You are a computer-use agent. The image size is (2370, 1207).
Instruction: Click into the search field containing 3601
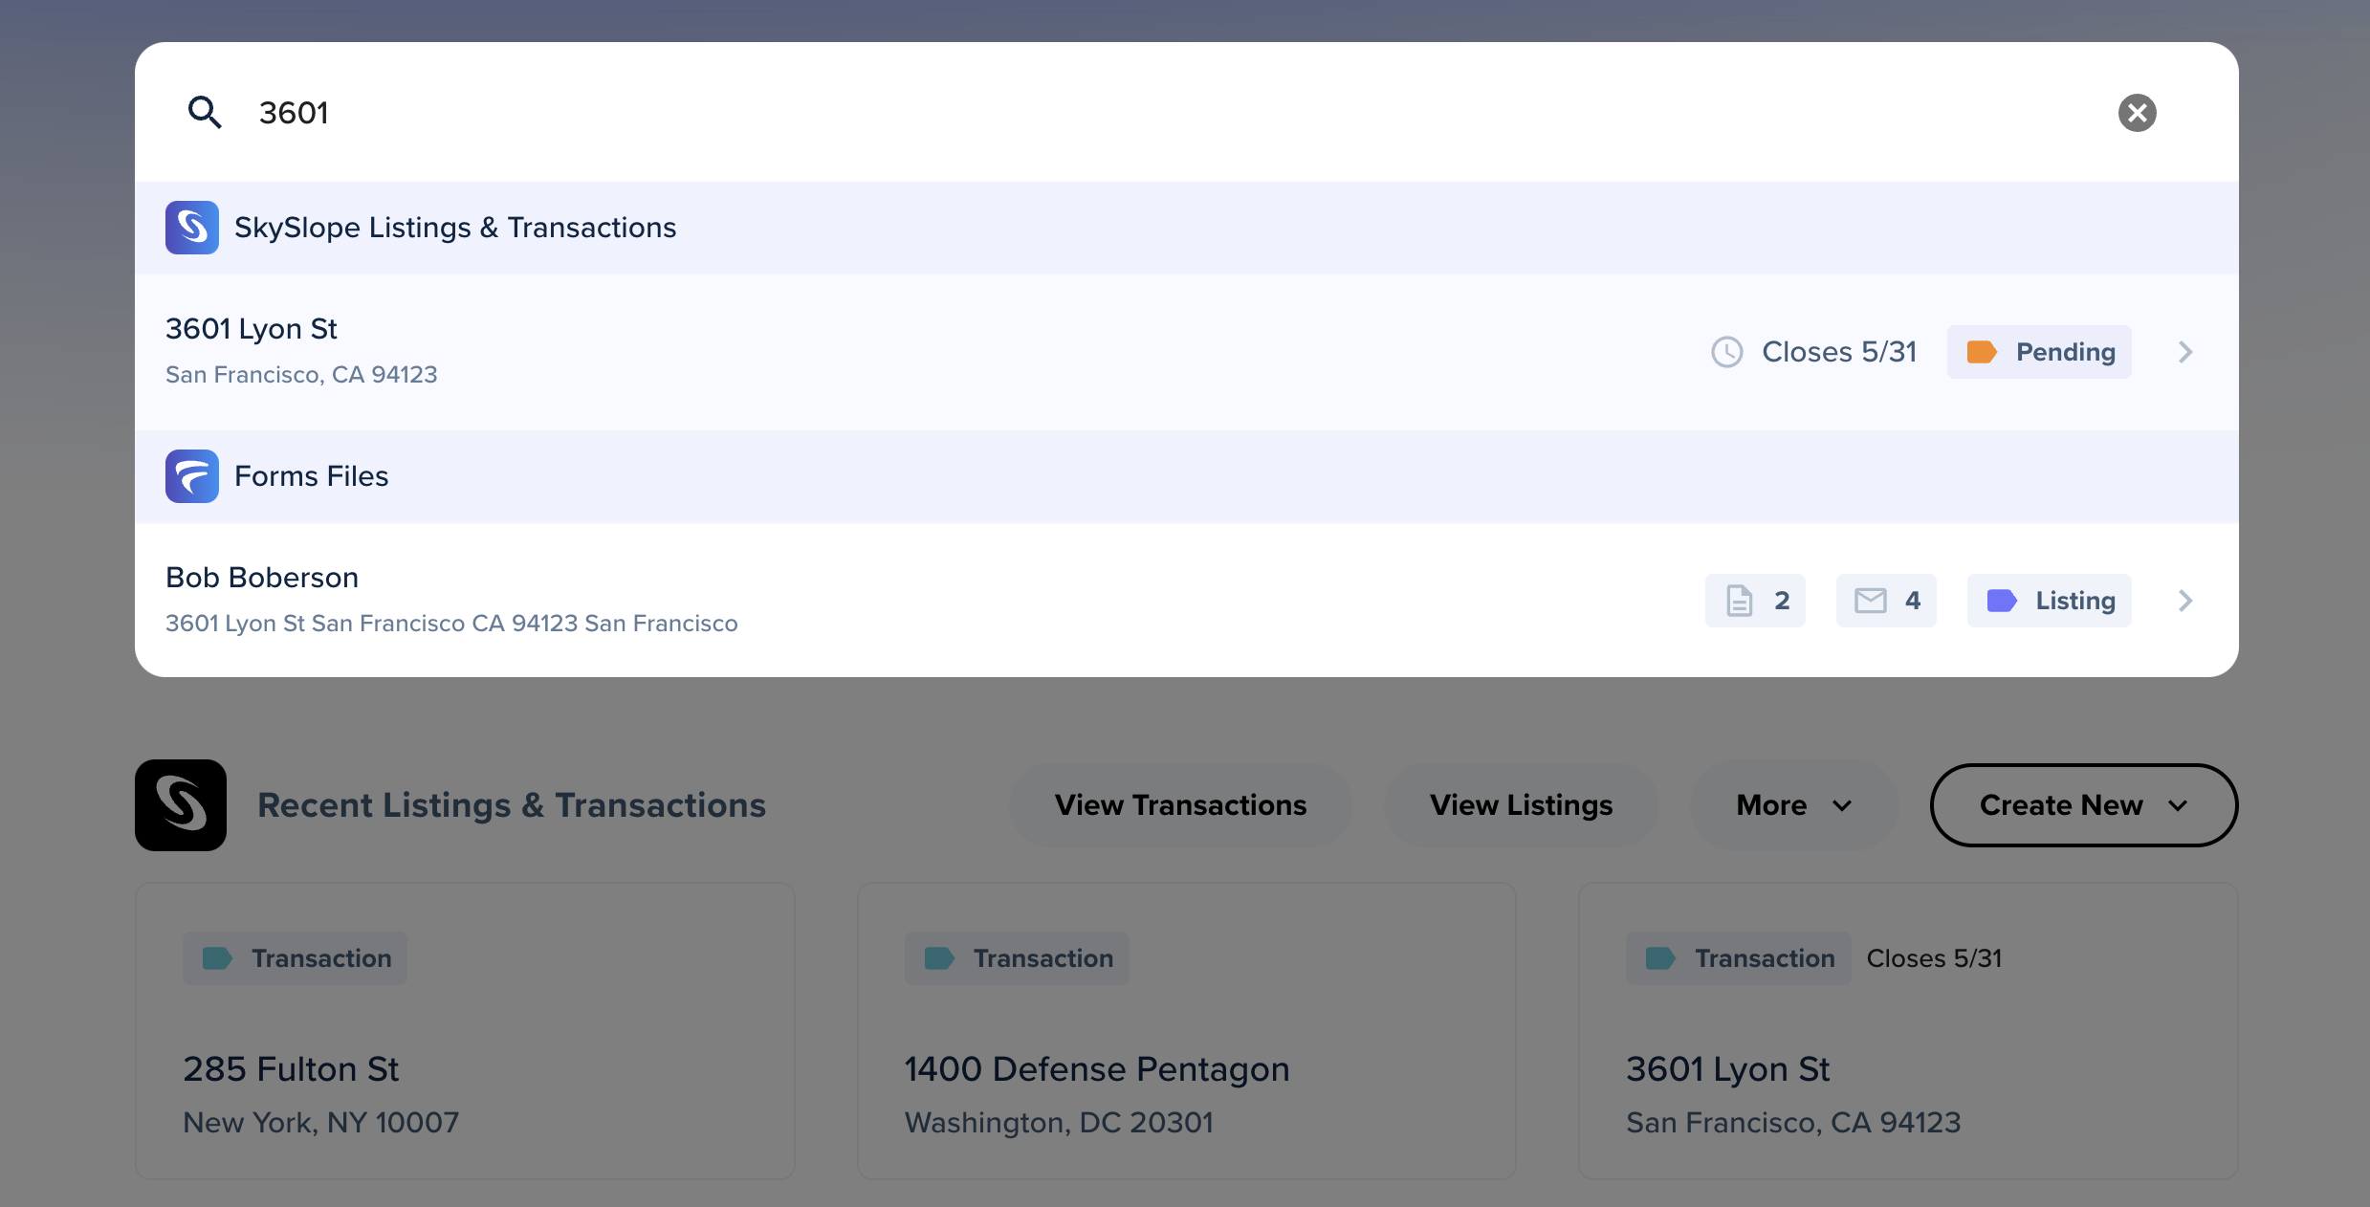click(x=1148, y=113)
